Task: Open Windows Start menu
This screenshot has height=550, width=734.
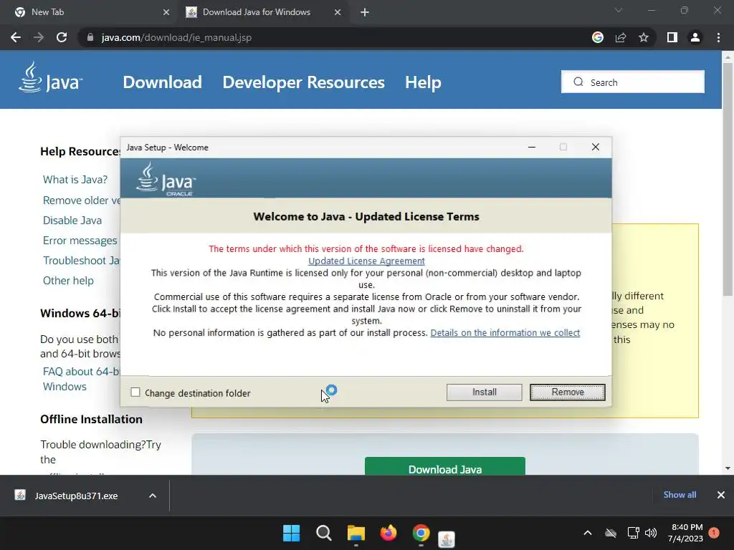Action: point(291,533)
